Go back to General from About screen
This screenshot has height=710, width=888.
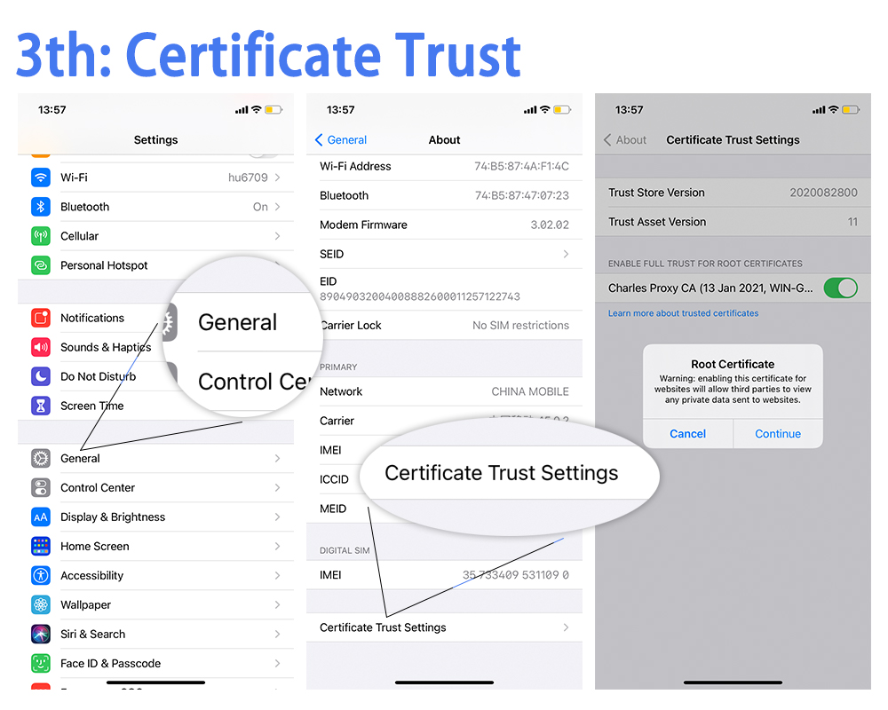tap(340, 140)
